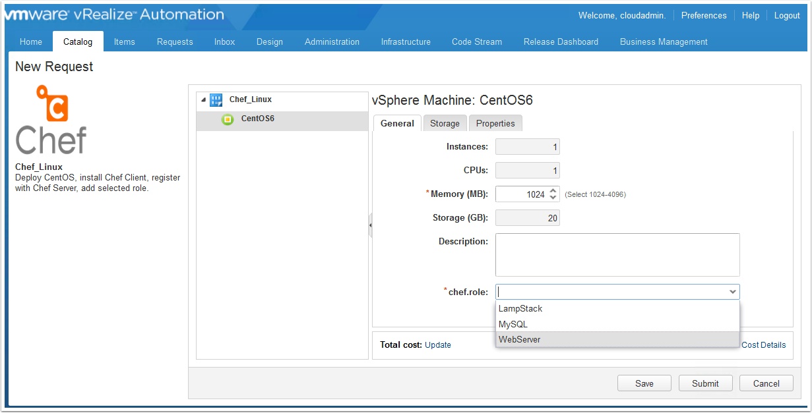Click the CPUs value field
This screenshot has height=413, width=812.
pyautogui.click(x=528, y=171)
